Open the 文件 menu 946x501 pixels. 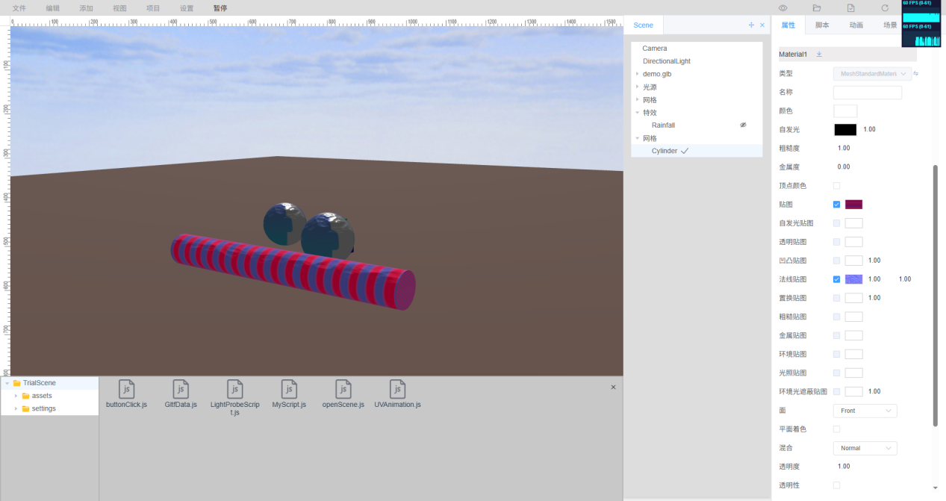[19, 8]
